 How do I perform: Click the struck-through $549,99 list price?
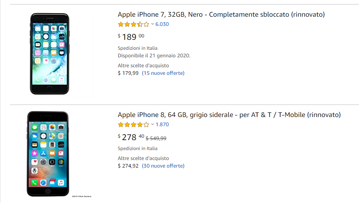[156, 138]
